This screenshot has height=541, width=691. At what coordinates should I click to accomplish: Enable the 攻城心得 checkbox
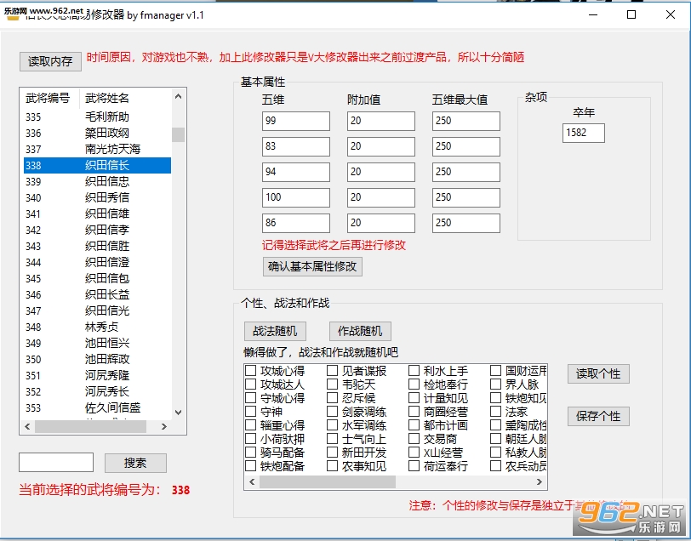click(251, 371)
